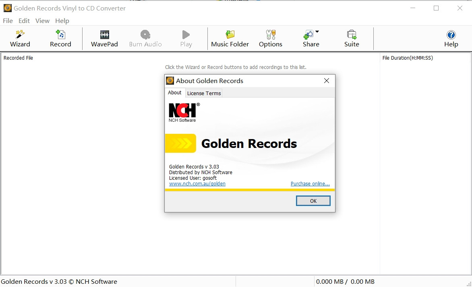
Task: Click the Share thumbs-up icon
Action: pos(308,35)
